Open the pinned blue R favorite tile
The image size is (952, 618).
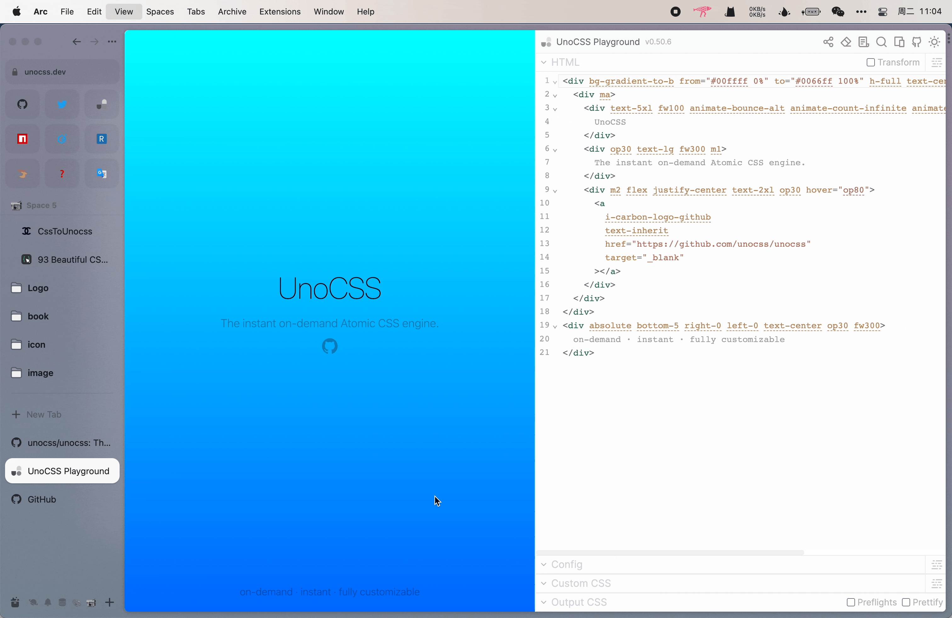pyautogui.click(x=102, y=139)
